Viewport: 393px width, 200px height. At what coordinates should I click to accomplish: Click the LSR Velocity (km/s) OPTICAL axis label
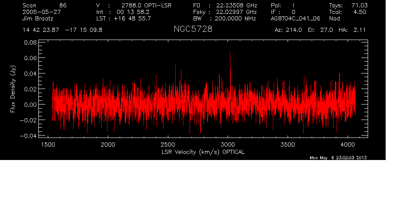(x=203, y=152)
